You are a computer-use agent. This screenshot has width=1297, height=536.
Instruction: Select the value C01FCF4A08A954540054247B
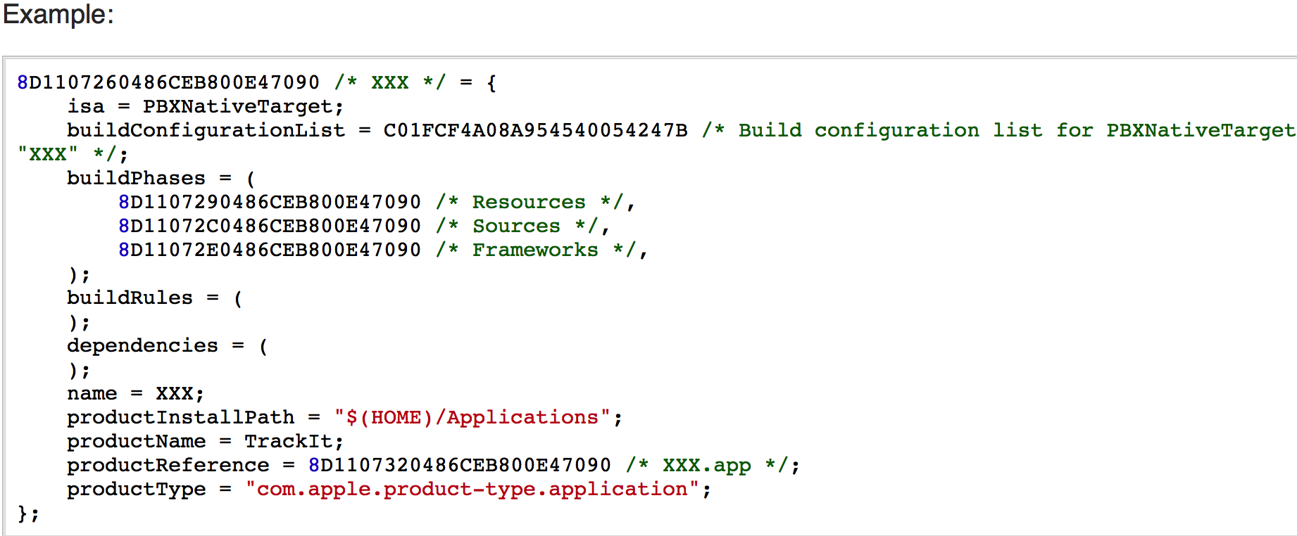[535, 131]
